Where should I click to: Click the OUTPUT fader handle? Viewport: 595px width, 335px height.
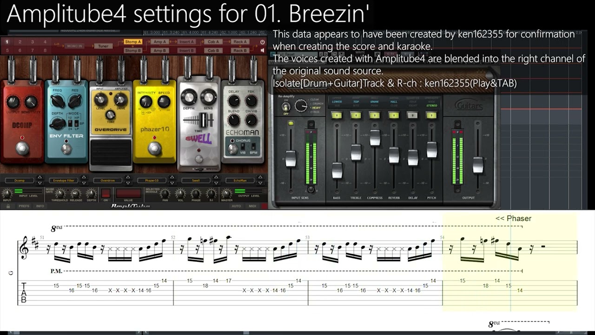point(478,165)
